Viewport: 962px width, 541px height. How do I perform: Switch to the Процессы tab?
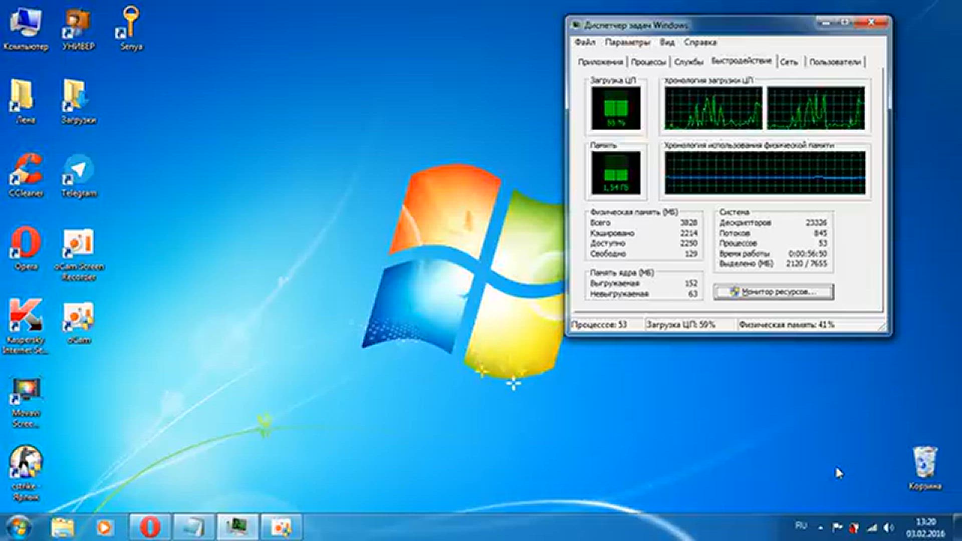coord(648,62)
